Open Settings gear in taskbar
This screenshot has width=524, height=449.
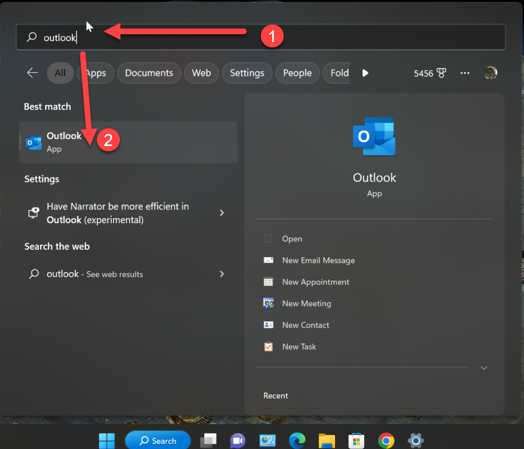coord(416,440)
